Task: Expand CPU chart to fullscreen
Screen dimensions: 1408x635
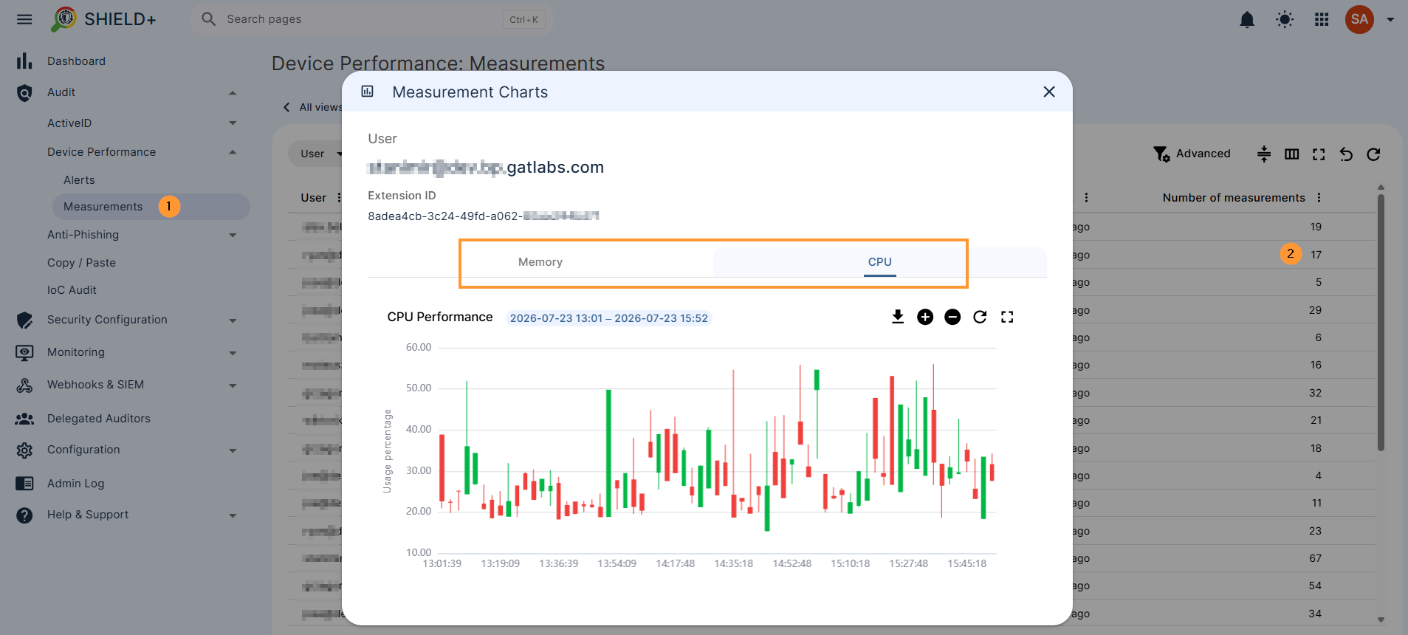Action: point(1007,317)
